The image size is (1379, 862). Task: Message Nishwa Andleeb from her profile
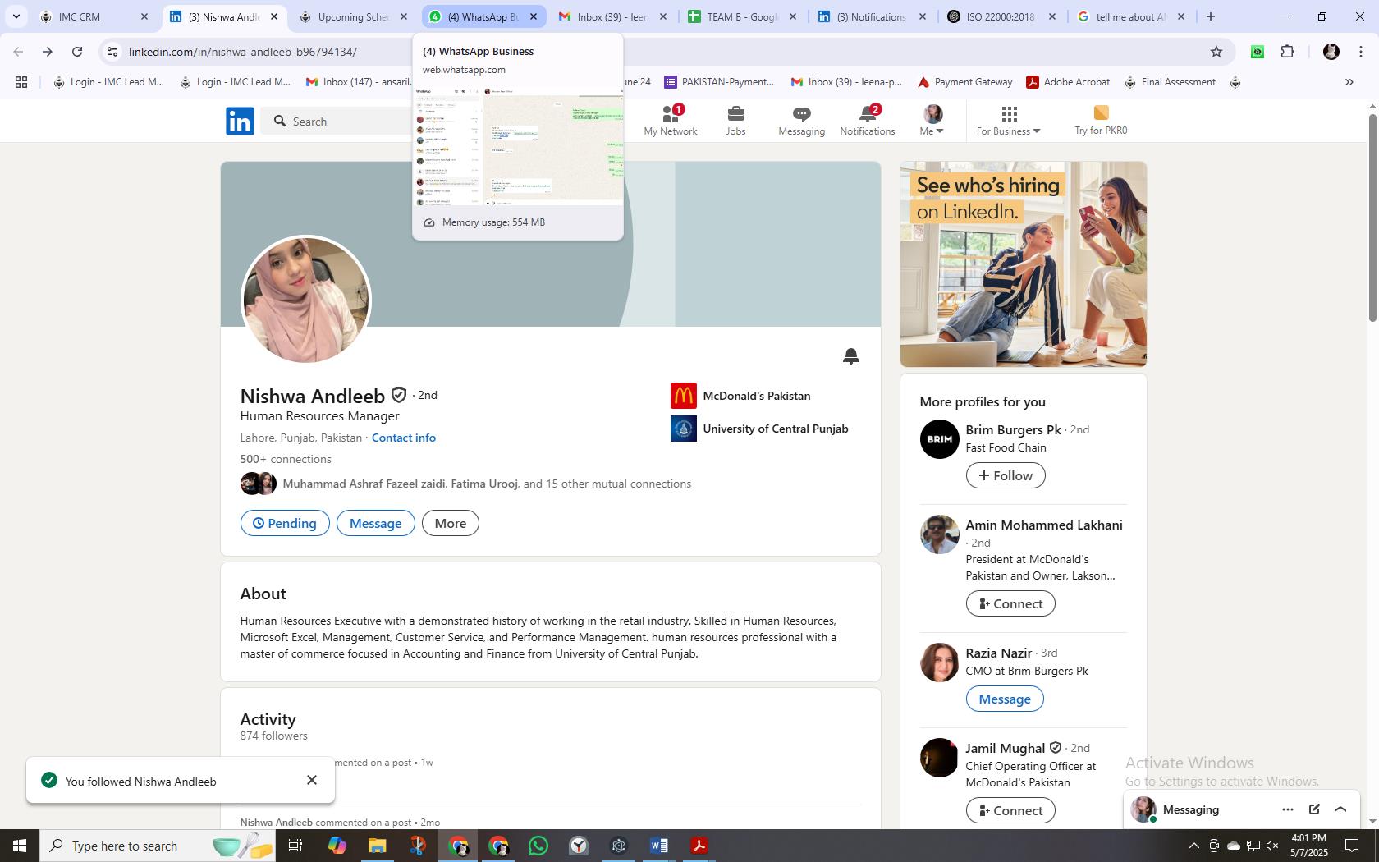click(375, 523)
